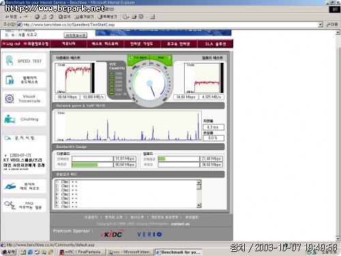
Task: Switch to the xxx - Microsoft Internet taskbar window
Action: [x=130, y=252]
